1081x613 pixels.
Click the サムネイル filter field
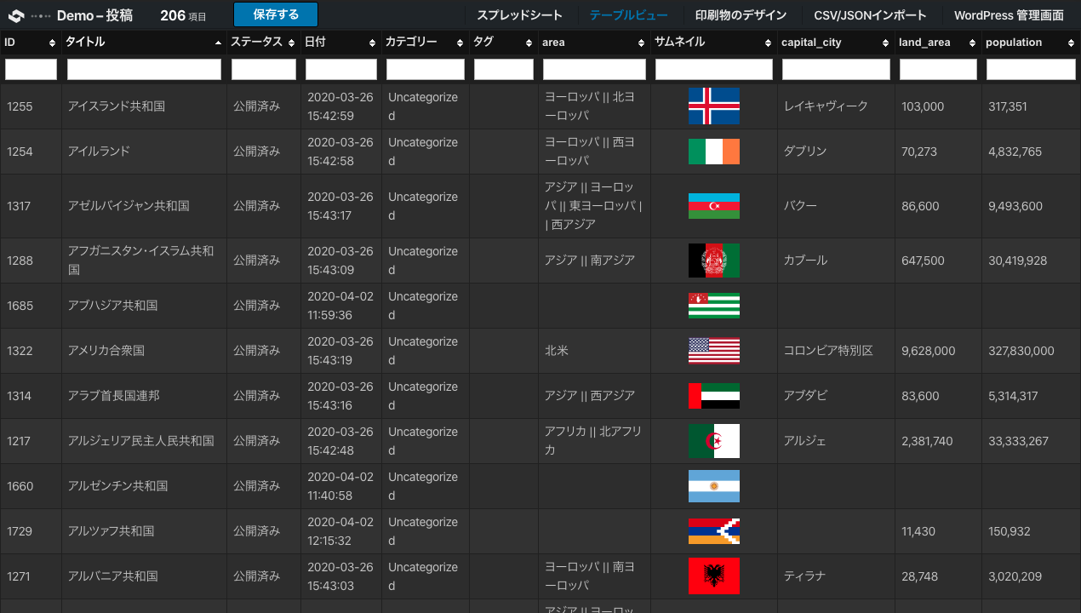714,69
